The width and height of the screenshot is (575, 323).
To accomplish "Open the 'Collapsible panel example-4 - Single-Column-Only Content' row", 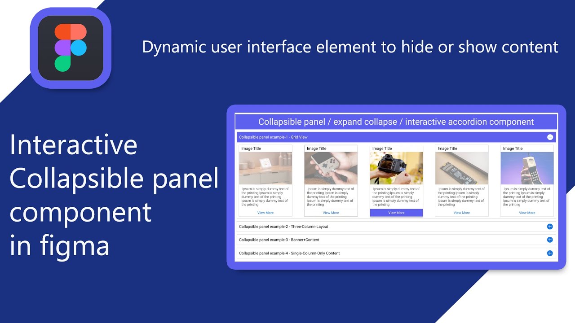I will (396, 253).
